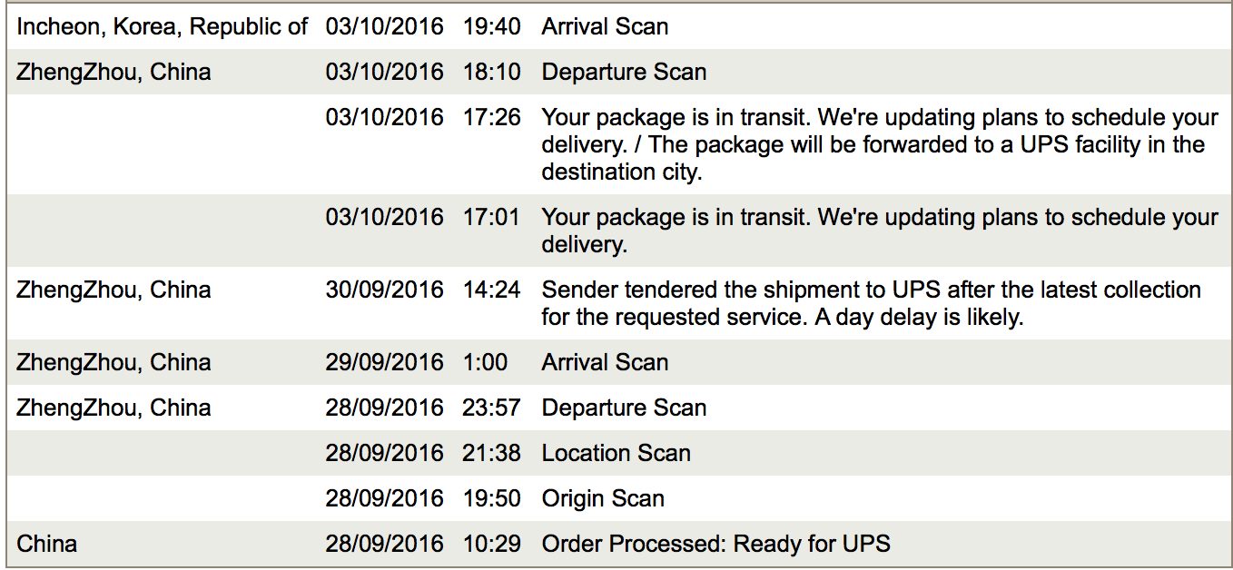Click the 17:01 time entry
This screenshot has height=570, width=1233.
coord(491,217)
